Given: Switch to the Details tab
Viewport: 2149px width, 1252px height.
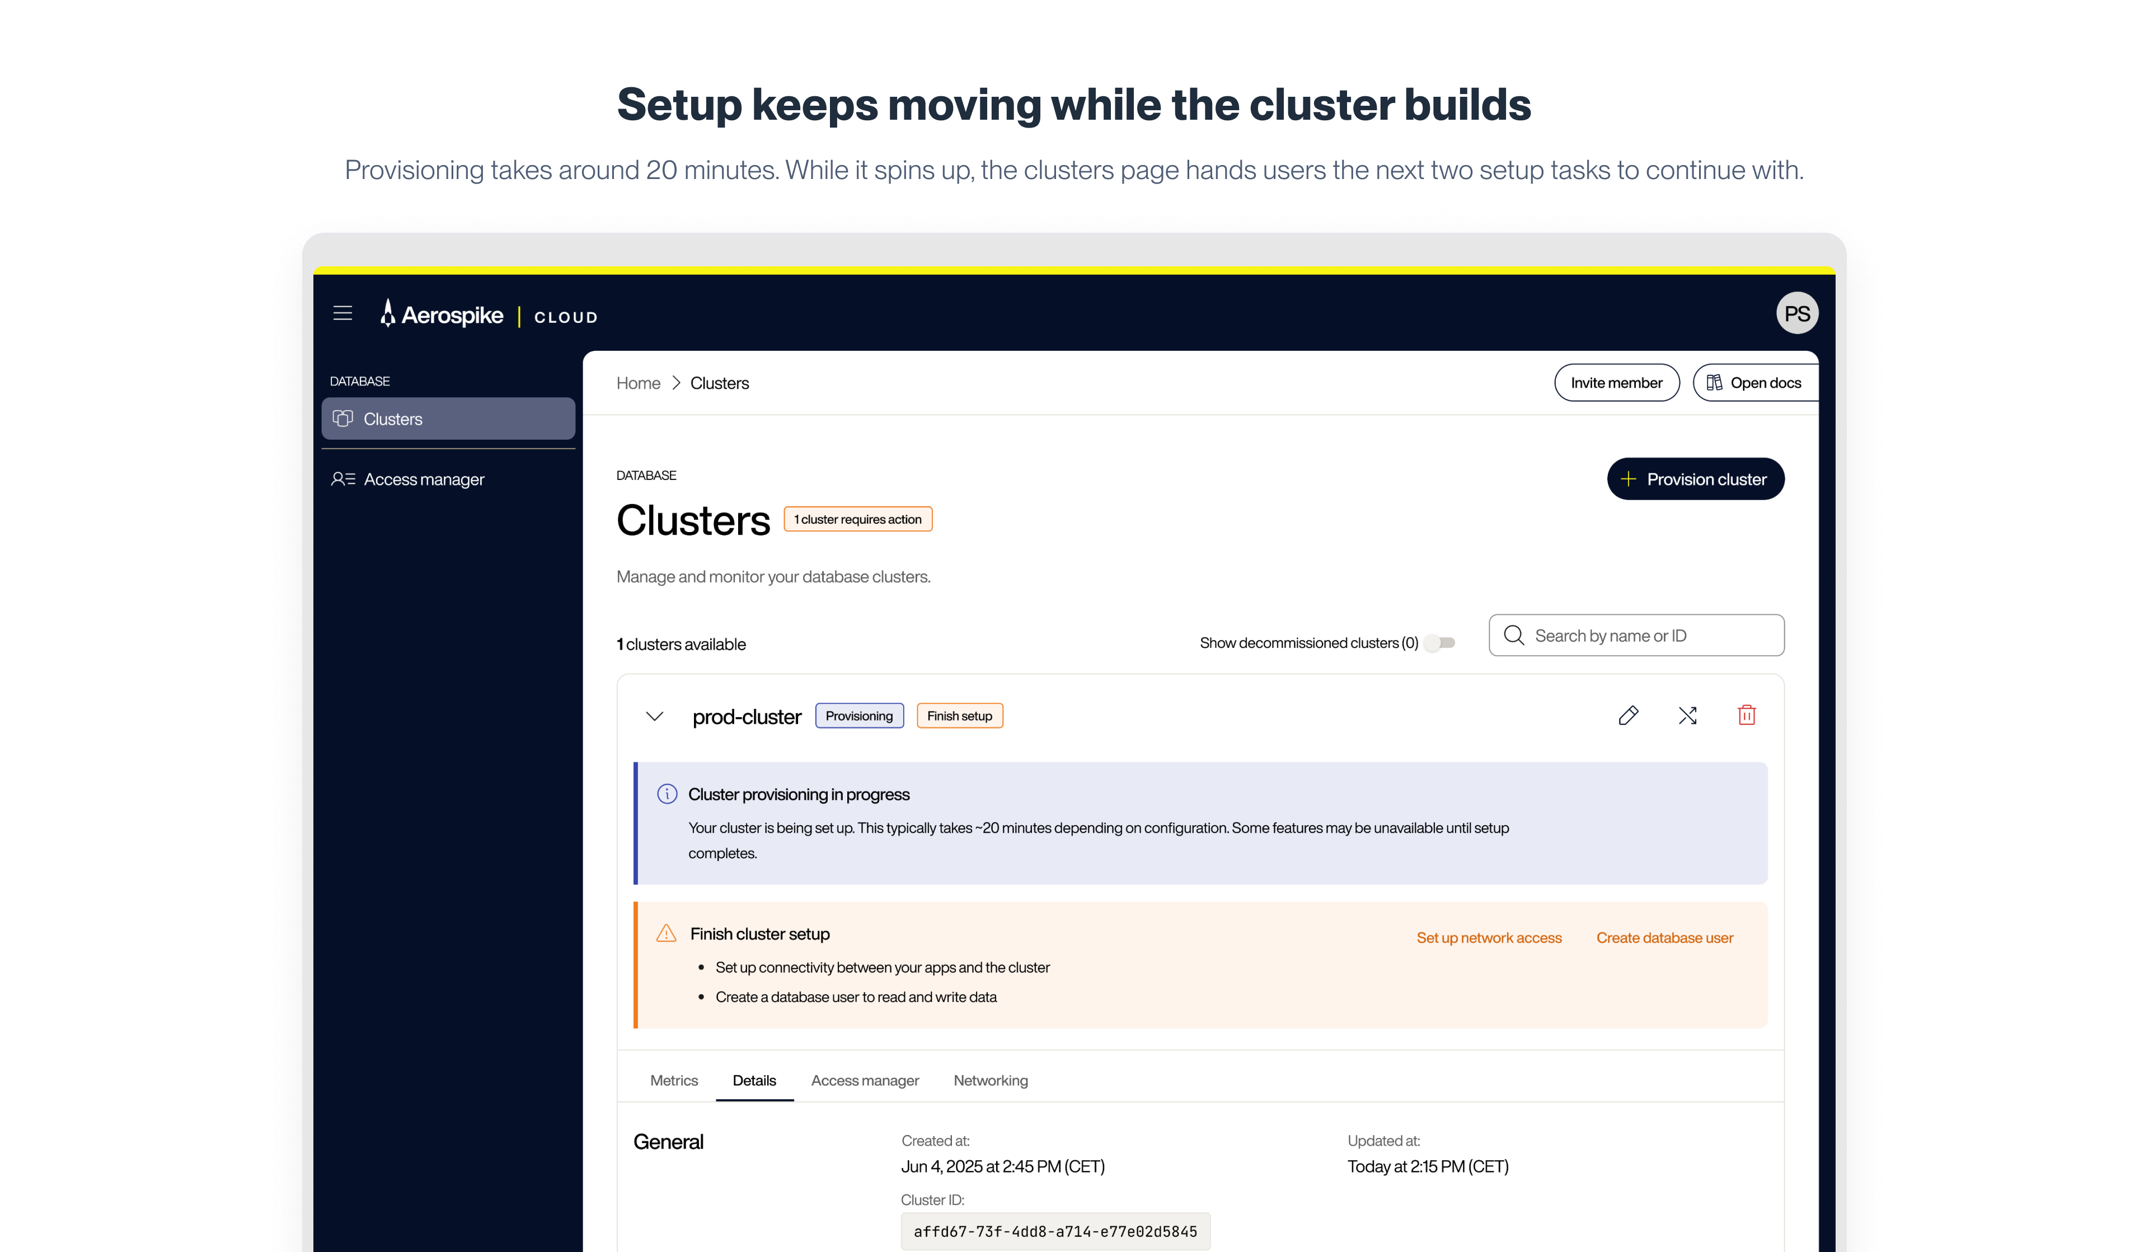Looking at the screenshot, I should (x=755, y=1081).
